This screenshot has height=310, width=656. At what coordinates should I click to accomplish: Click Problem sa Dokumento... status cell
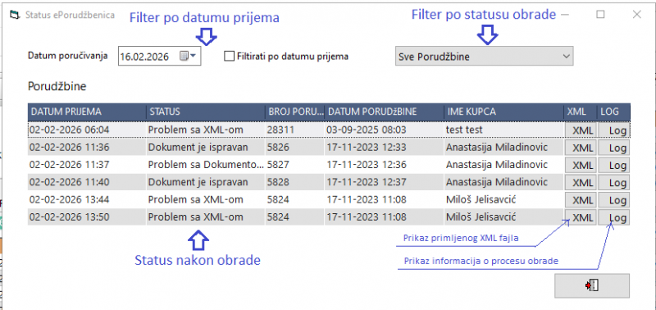[x=206, y=165]
